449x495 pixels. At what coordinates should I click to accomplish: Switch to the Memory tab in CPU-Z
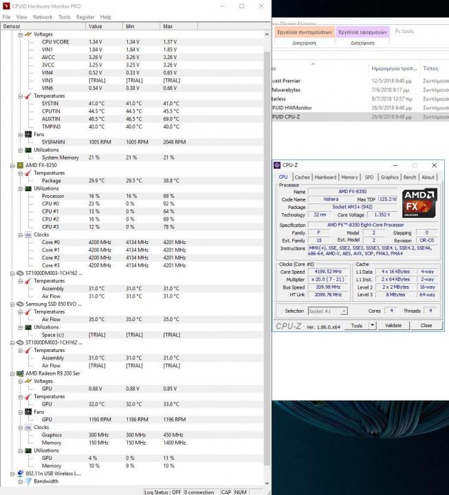coord(349,177)
